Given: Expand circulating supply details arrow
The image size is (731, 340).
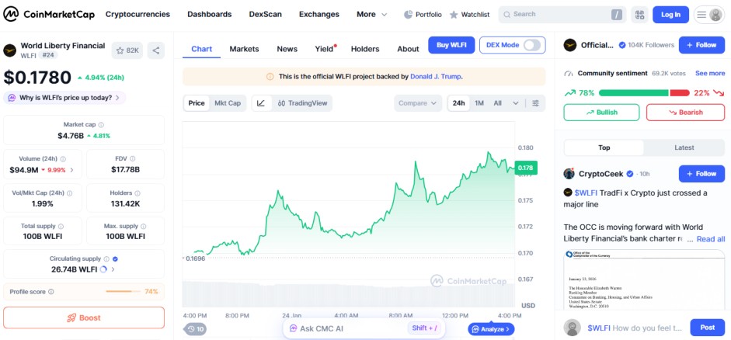Looking at the screenshot, I should click(113, 269).
